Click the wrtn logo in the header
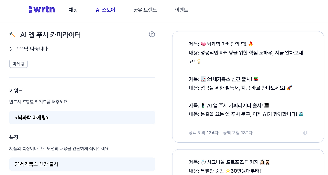The width and height of the screenshot is (328, 175). [42, 9]
